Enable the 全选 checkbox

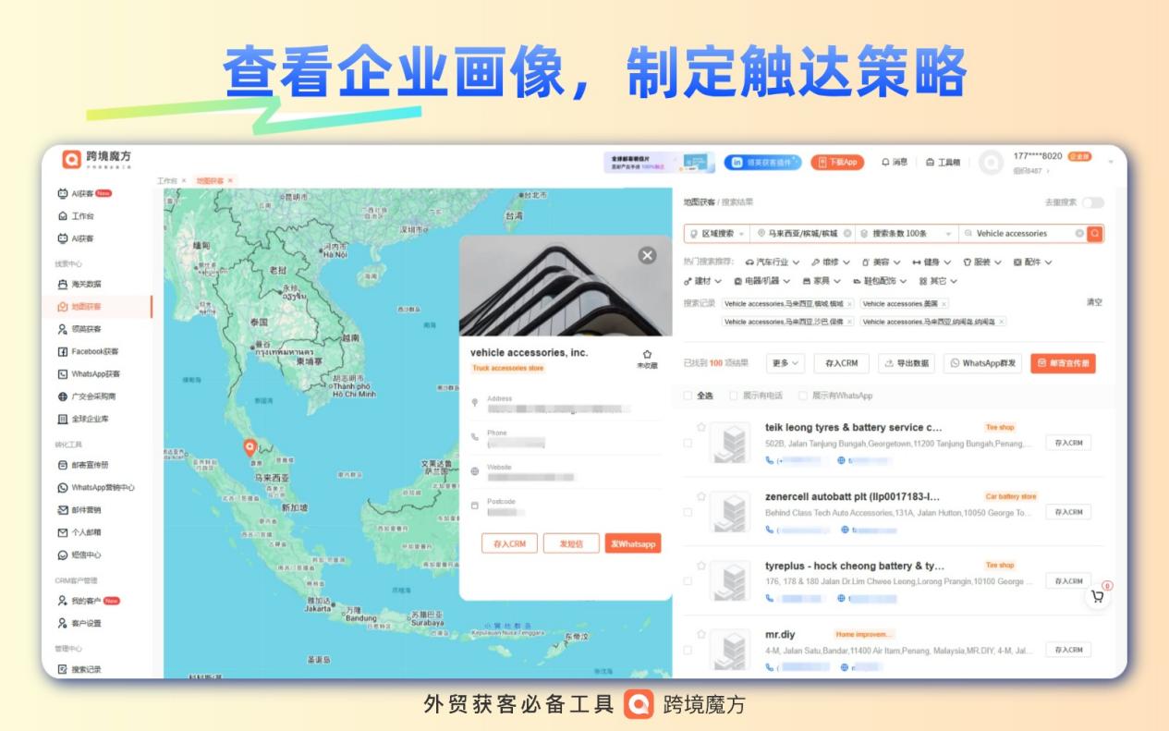688,396
